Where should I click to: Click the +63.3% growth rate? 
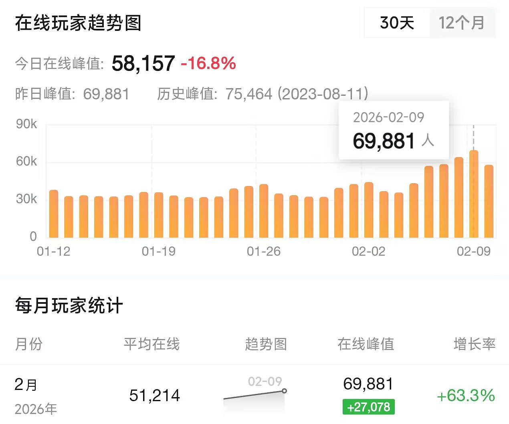(x=466, y=396)
